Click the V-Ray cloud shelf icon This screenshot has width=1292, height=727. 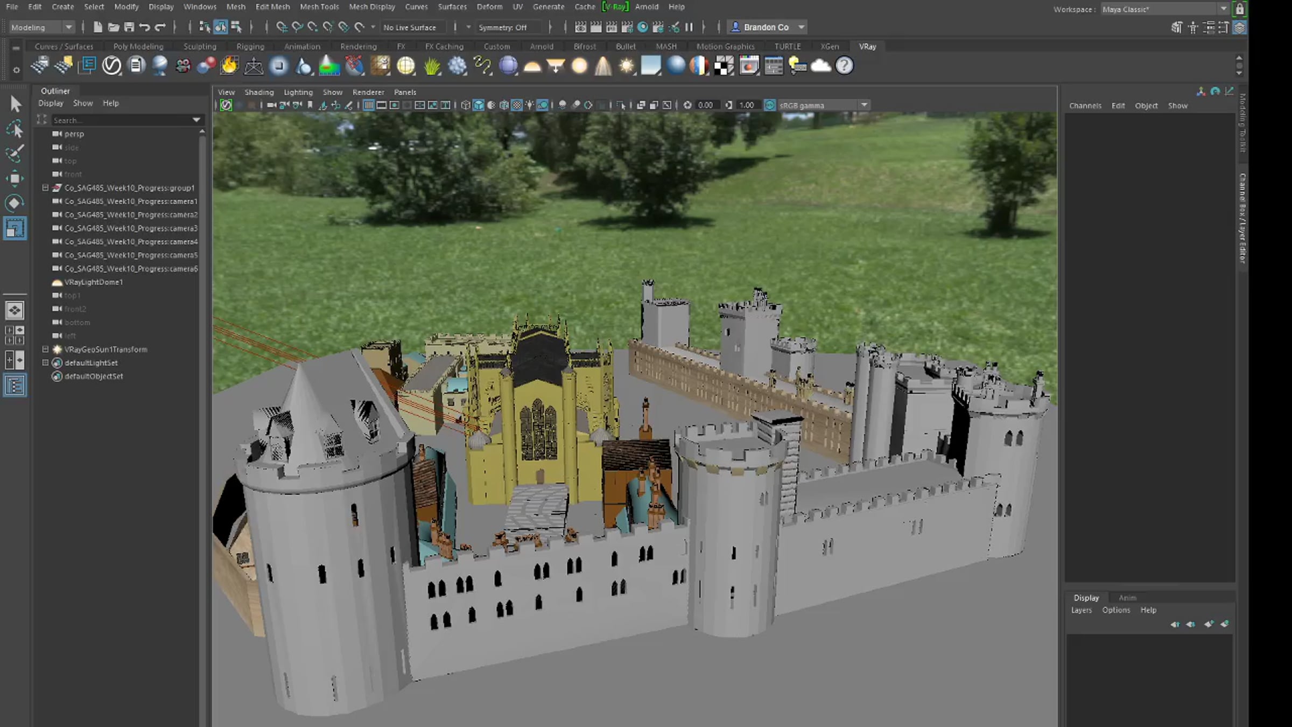coord(820,66)
